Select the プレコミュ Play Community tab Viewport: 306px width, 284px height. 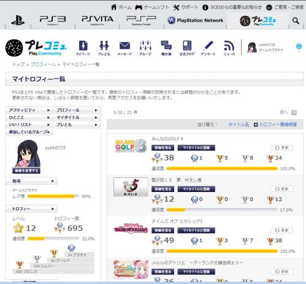tap(258, 21)
